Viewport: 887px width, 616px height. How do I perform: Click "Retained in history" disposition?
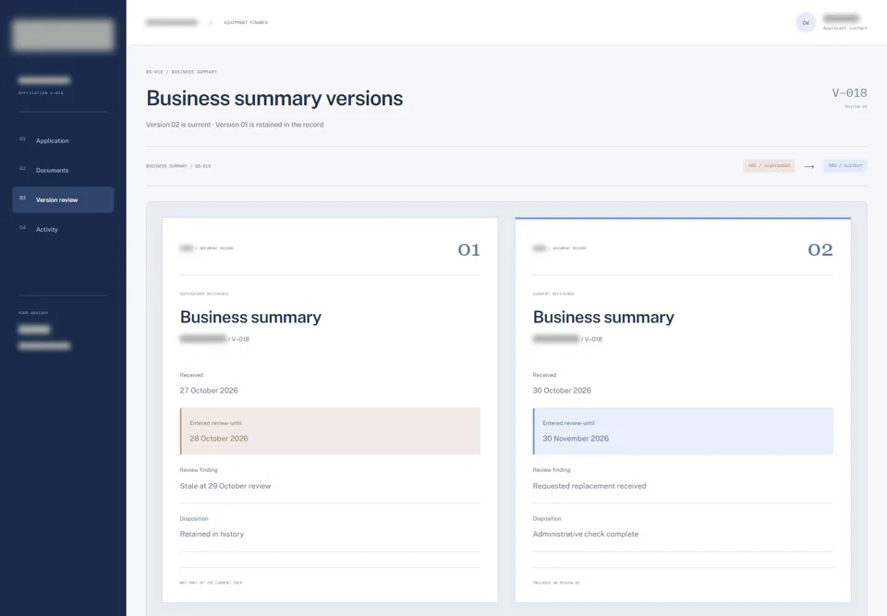coord(212,534)
